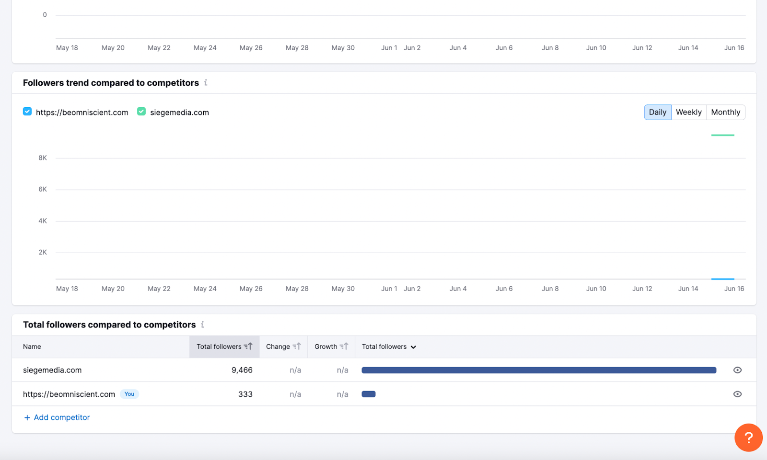Toggle eye visibility for siegemedia.com row
Screen dimensions: 767x460
[737, 370]
